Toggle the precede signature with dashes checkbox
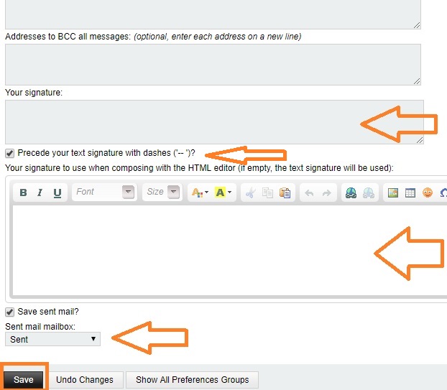Screen dimensions: 447x390 (9, 153)
